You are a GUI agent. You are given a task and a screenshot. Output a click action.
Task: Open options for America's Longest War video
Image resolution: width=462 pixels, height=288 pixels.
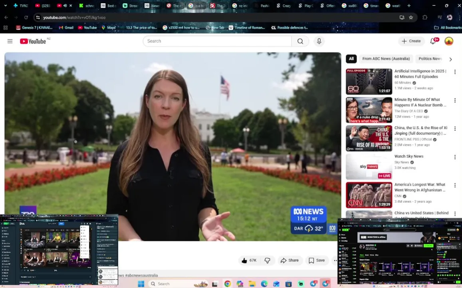point(455,185)
